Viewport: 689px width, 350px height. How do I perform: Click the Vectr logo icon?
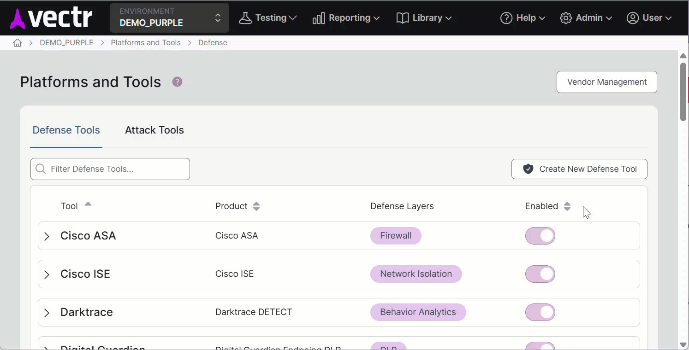[18, 18]
